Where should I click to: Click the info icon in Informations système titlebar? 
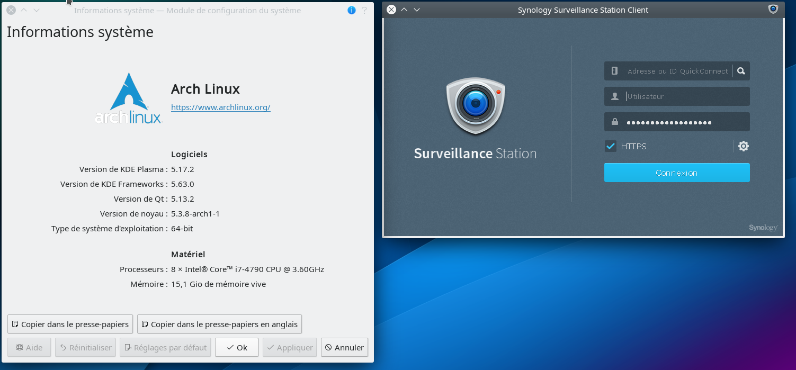click(351, 10)
